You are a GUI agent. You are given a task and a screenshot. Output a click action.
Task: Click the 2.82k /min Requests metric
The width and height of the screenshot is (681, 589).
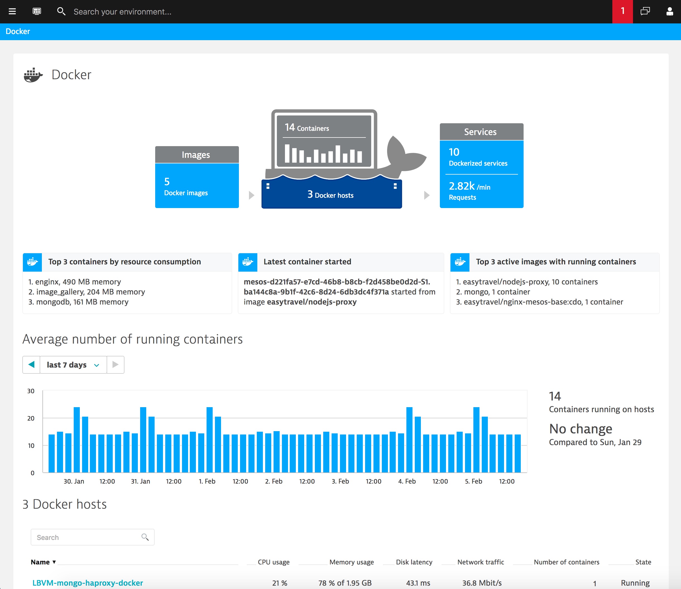tap(469, 191)
